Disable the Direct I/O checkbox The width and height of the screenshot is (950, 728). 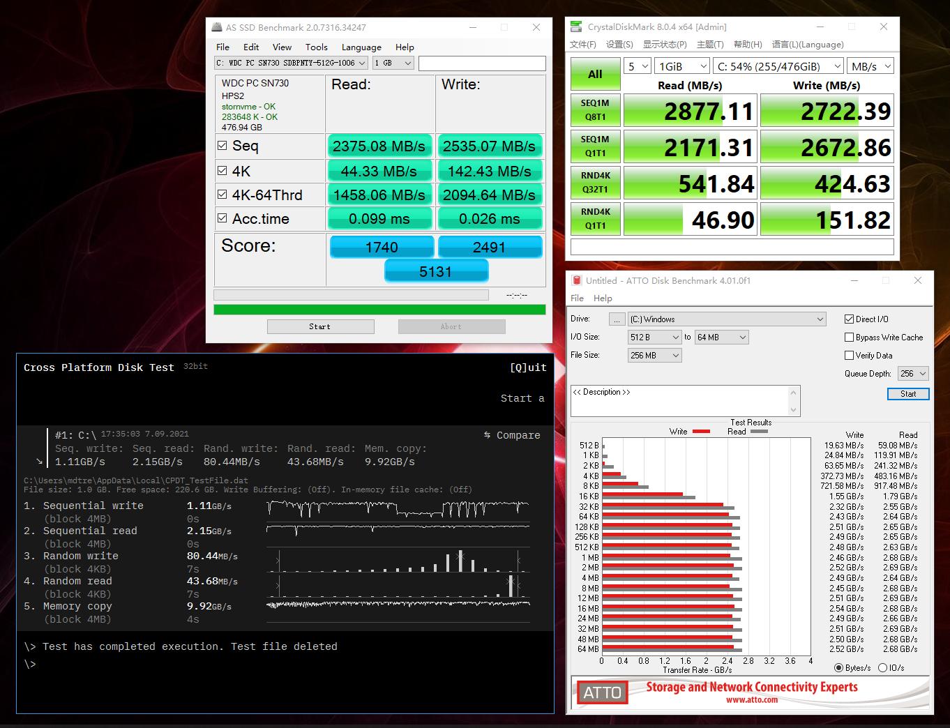(849, 319)
